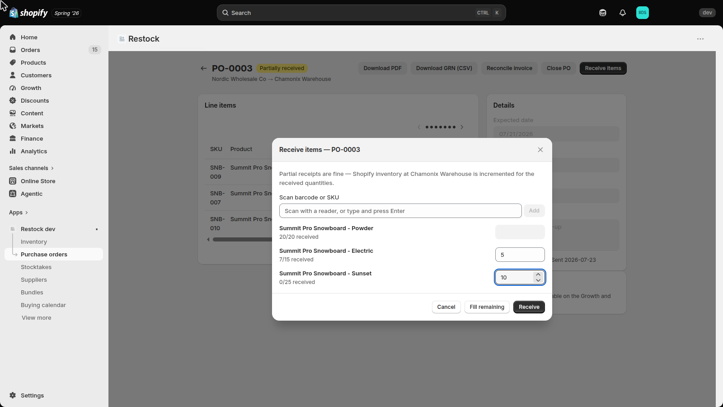Select Purchase orders in sidebar

click(x=54, y=254)
